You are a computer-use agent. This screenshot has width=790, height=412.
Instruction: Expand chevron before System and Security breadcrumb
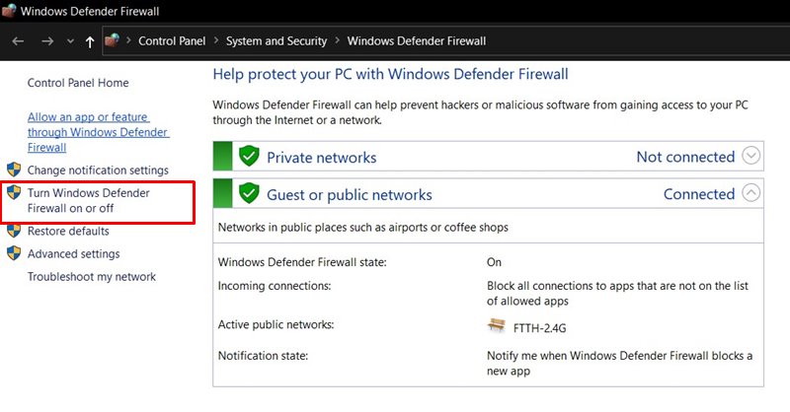[215, 40]
